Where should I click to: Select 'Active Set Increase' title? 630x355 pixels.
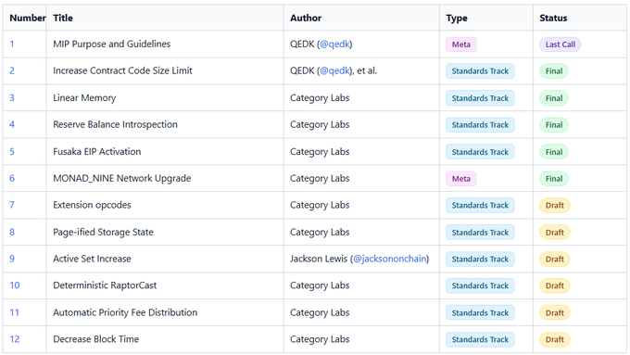click(92, 259)
